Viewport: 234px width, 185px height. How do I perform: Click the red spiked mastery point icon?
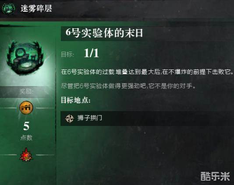pos(26,155)
